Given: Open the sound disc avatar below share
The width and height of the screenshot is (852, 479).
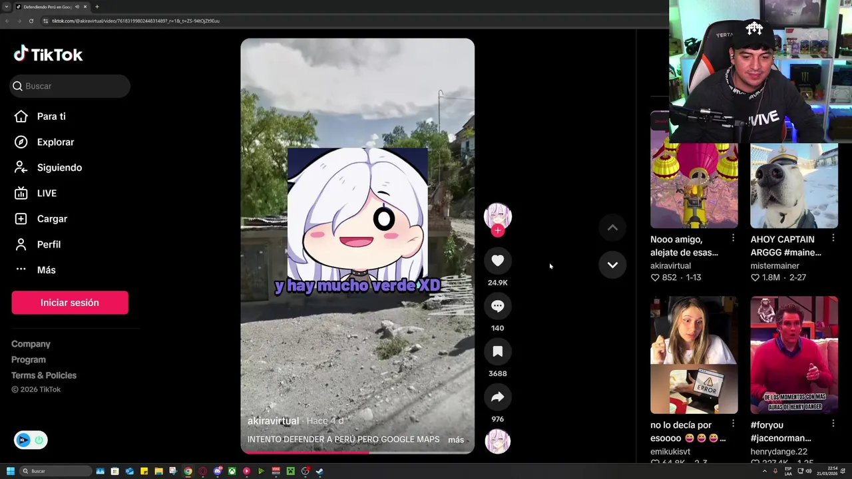Looking at the screenshot, I should click(497, 441).
